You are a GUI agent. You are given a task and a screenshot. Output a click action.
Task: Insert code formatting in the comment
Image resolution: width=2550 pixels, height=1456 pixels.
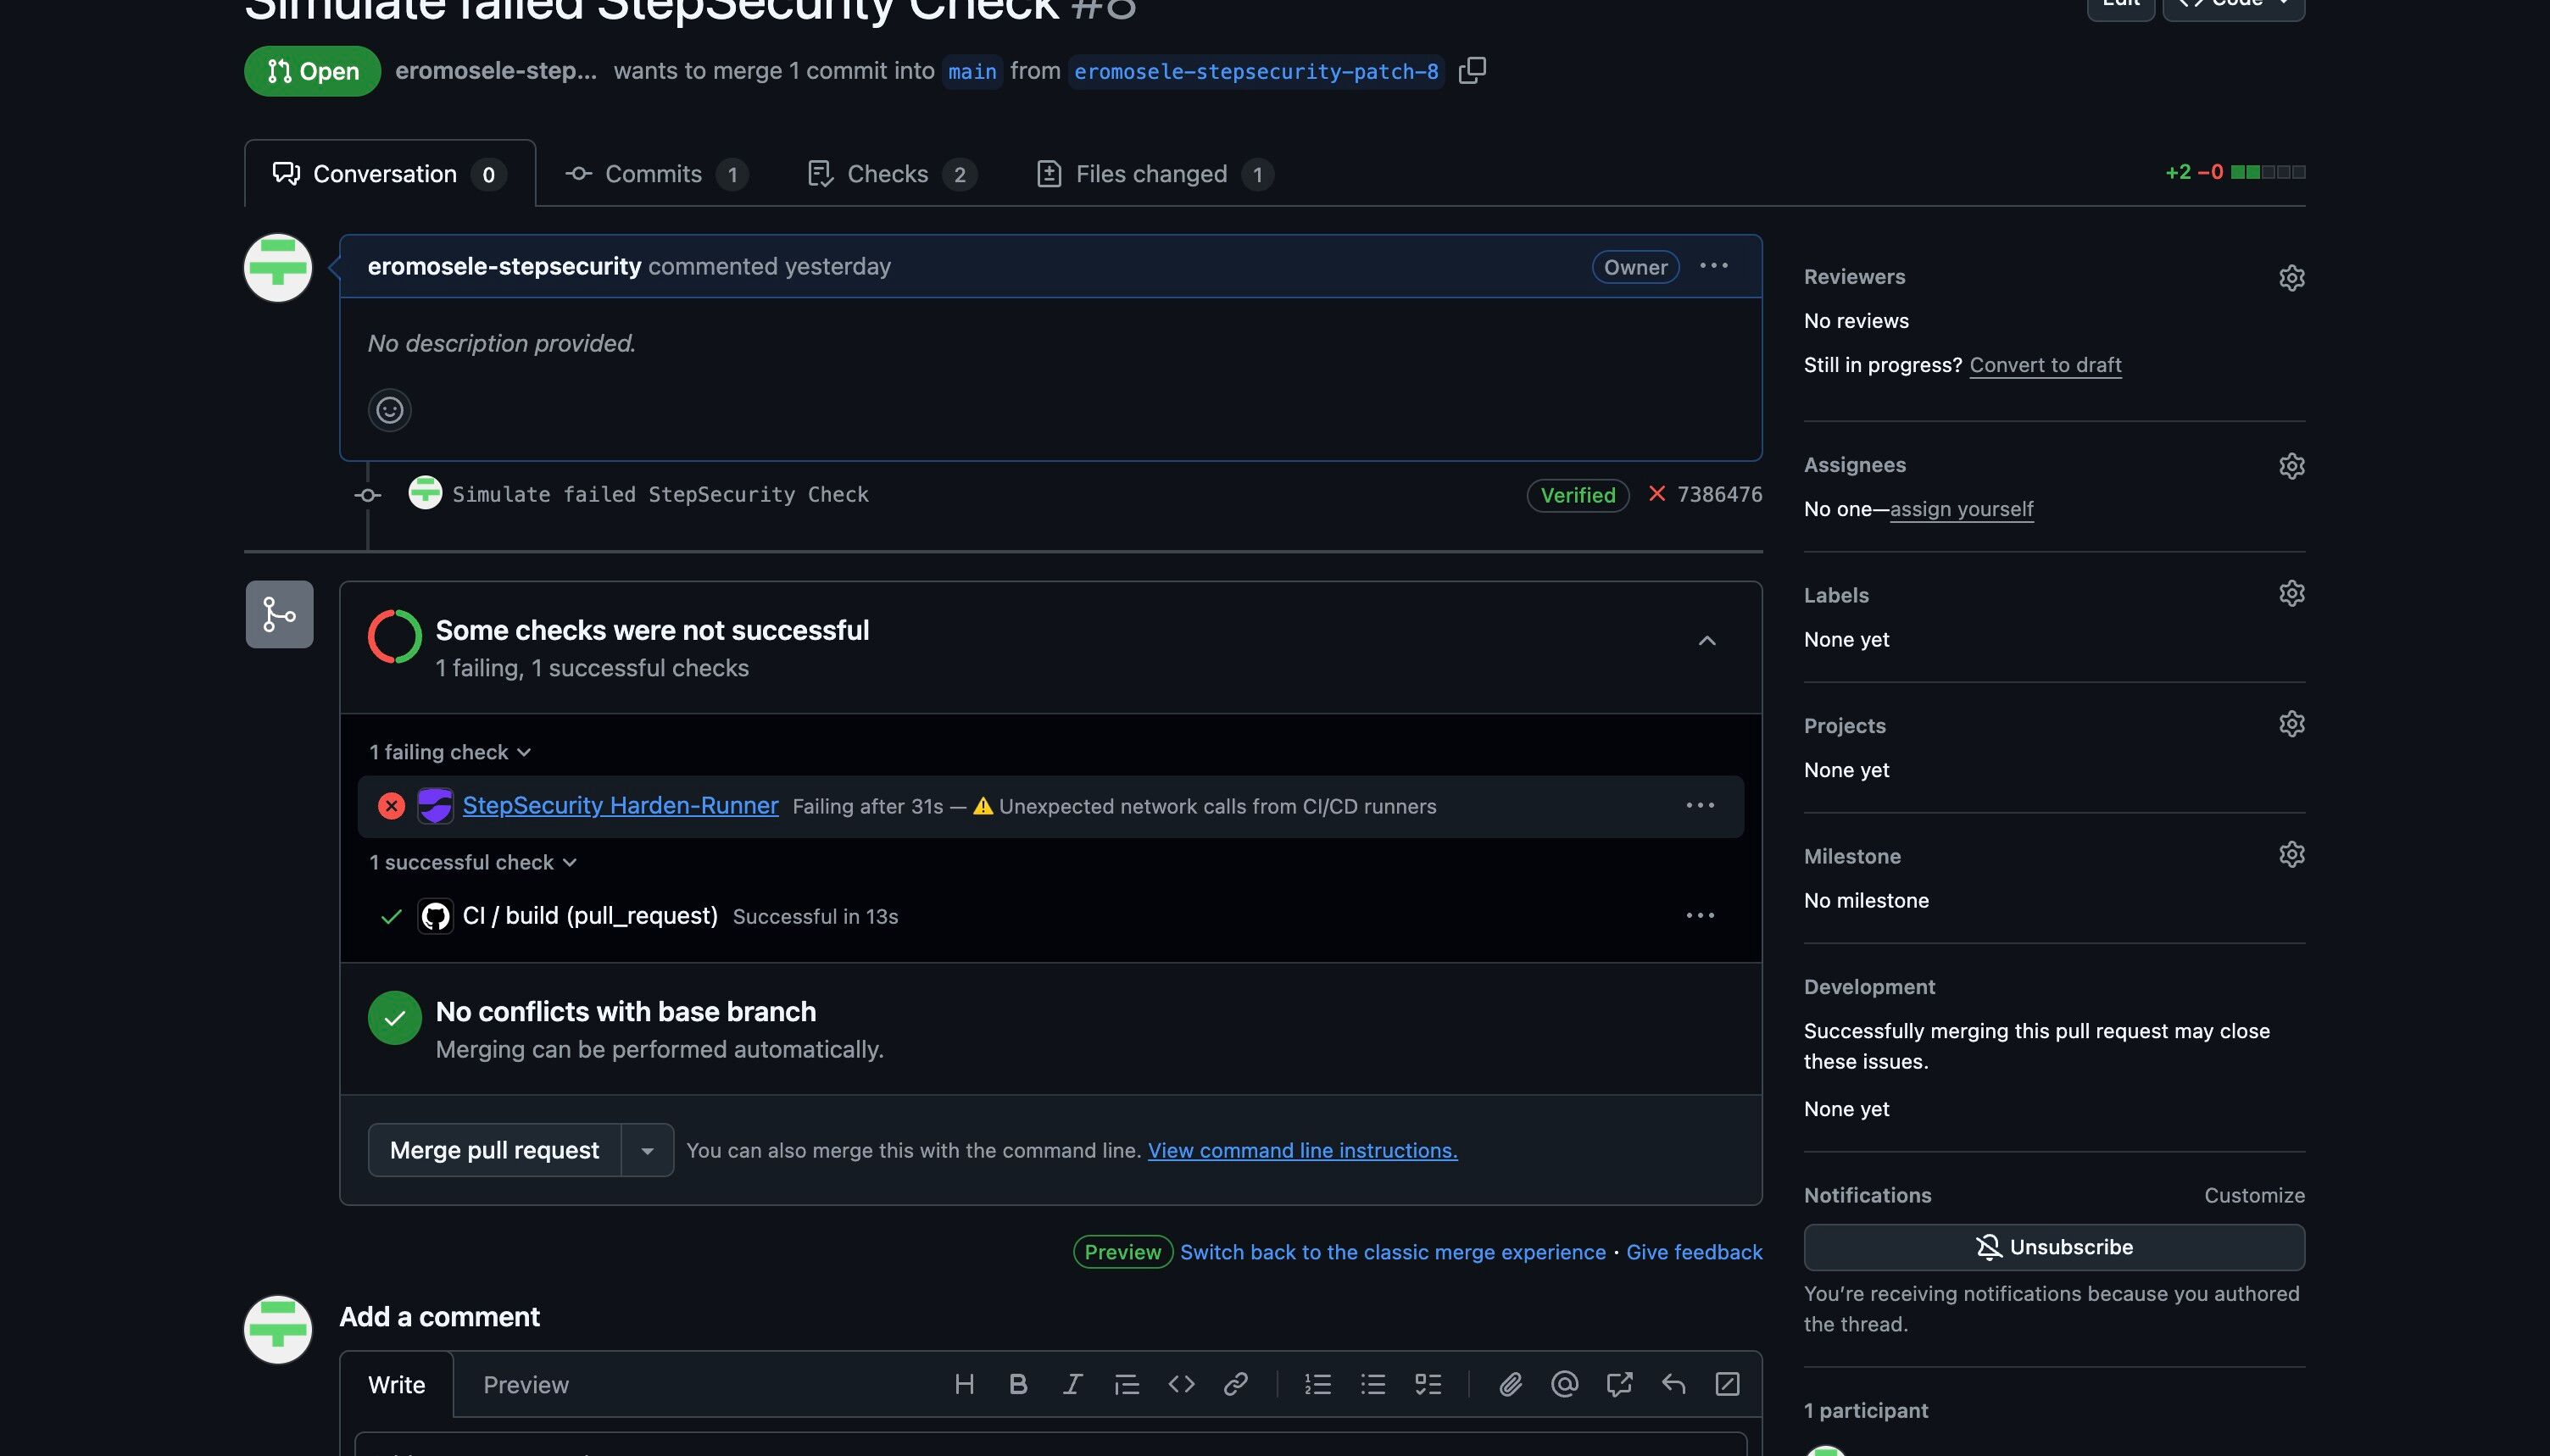coord(1181,1384)
